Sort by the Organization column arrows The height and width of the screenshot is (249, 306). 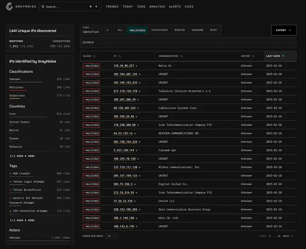[181, 56]
